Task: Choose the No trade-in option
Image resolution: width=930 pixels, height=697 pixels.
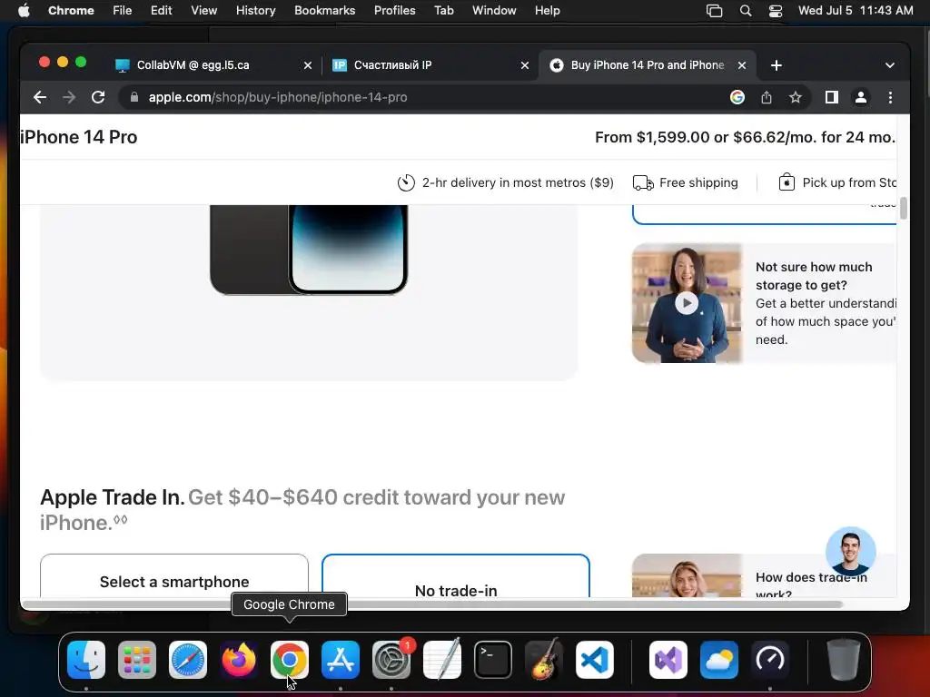Action: (x=456, y=576)
